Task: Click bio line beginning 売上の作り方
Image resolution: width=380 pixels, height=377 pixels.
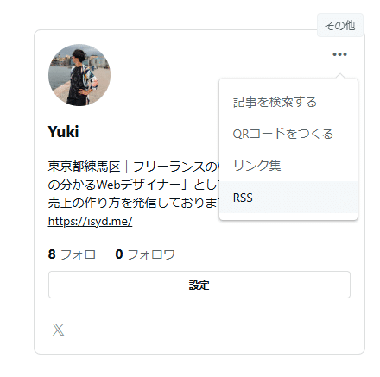Action: tap(134, 203)
